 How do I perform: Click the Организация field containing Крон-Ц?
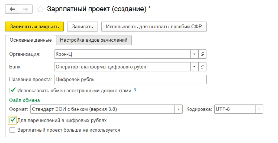coord(122,54)
